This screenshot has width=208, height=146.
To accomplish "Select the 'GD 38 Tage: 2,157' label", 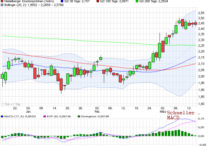I will (77, 1).
